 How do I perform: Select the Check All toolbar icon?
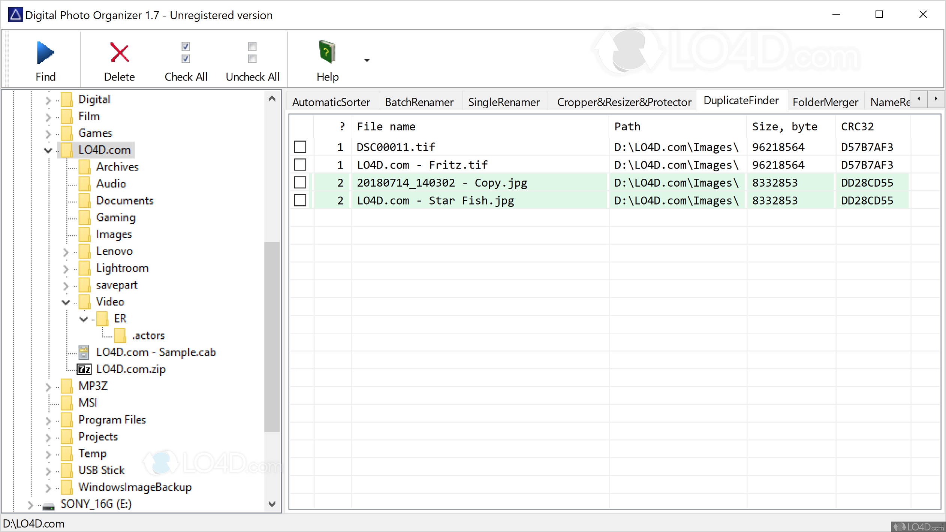coord(186,52)
